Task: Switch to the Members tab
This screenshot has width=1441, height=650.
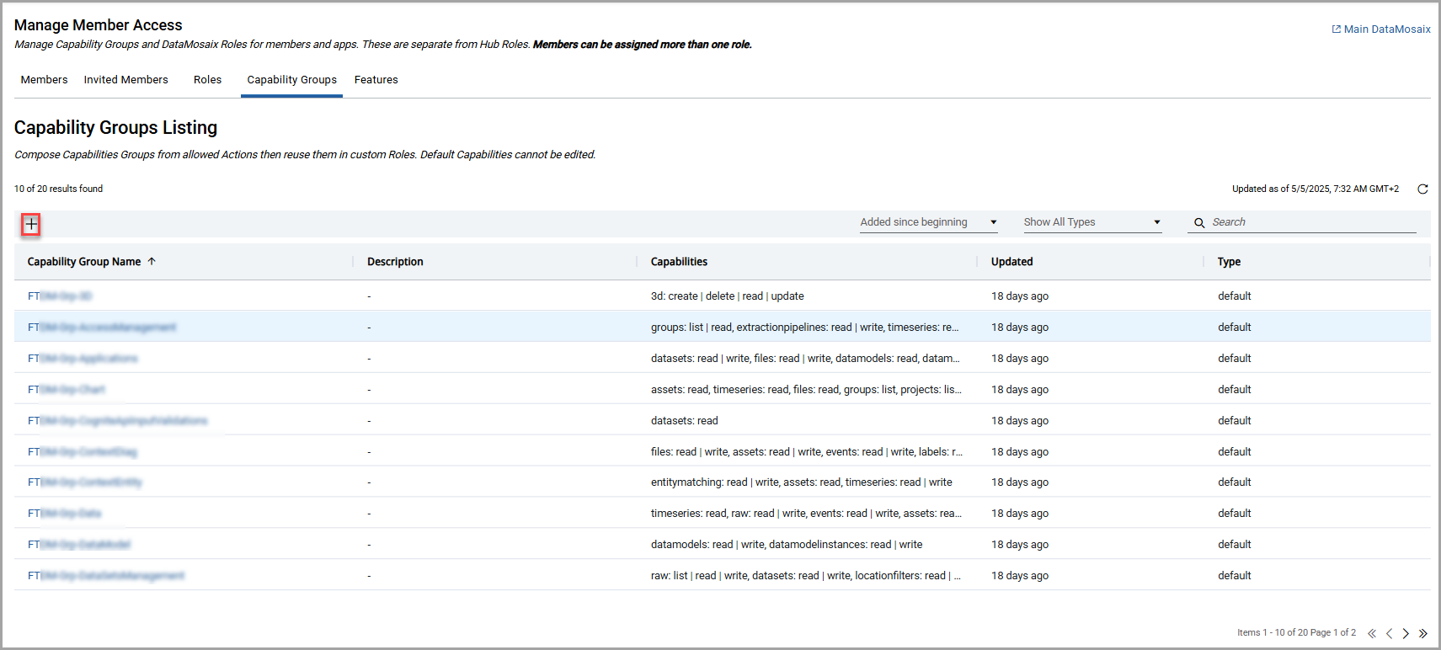Action: [44, 80]
